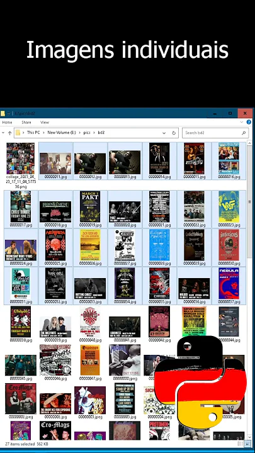Click the file name 00000033.jpg
This screenshot has height=453, width=255.
click(x=90, y=302)
